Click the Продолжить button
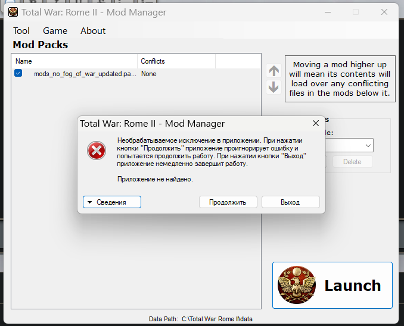 pos(228,202)
